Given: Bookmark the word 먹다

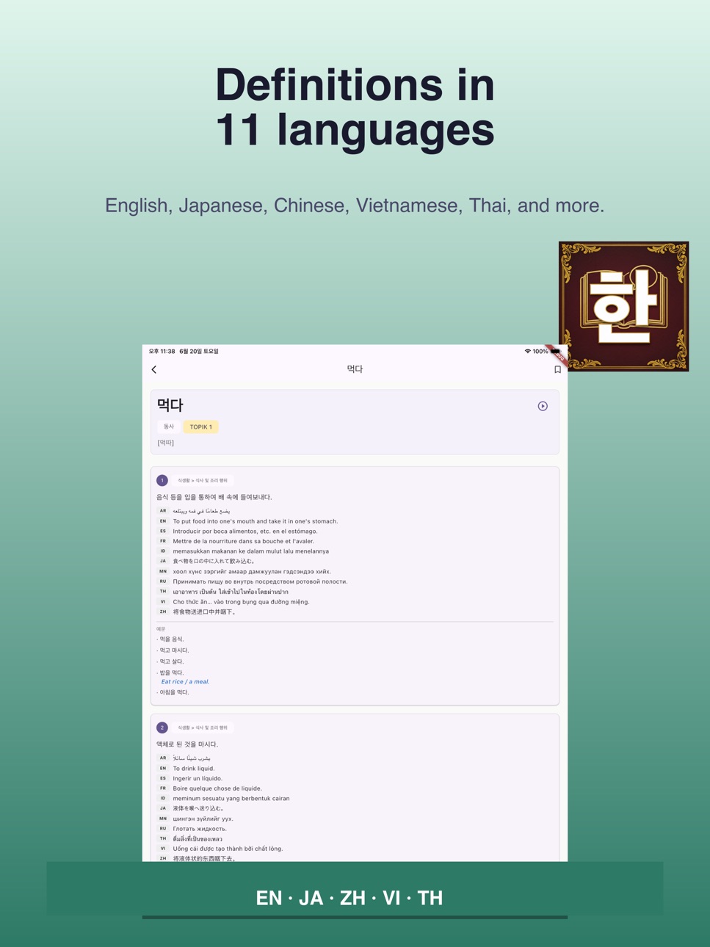Looking at the screenshot, I should [x=557, y=369].
